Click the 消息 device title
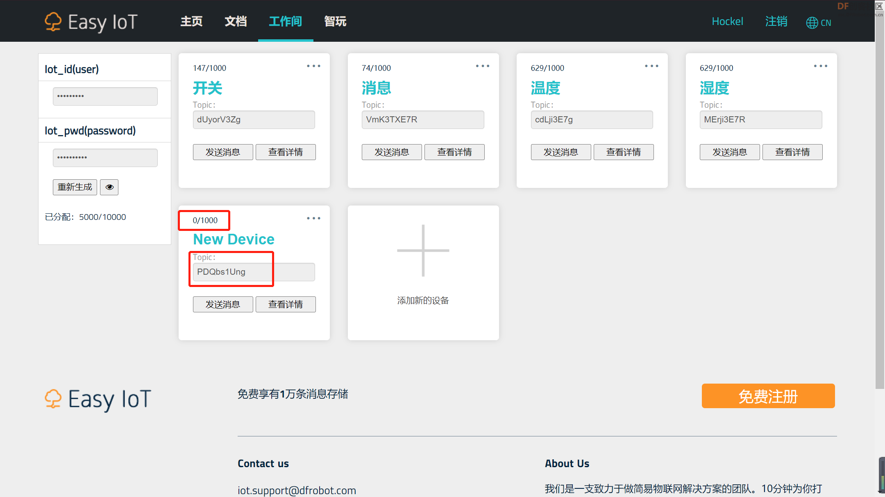Screen dimensions: 885x497 (377, 88)
